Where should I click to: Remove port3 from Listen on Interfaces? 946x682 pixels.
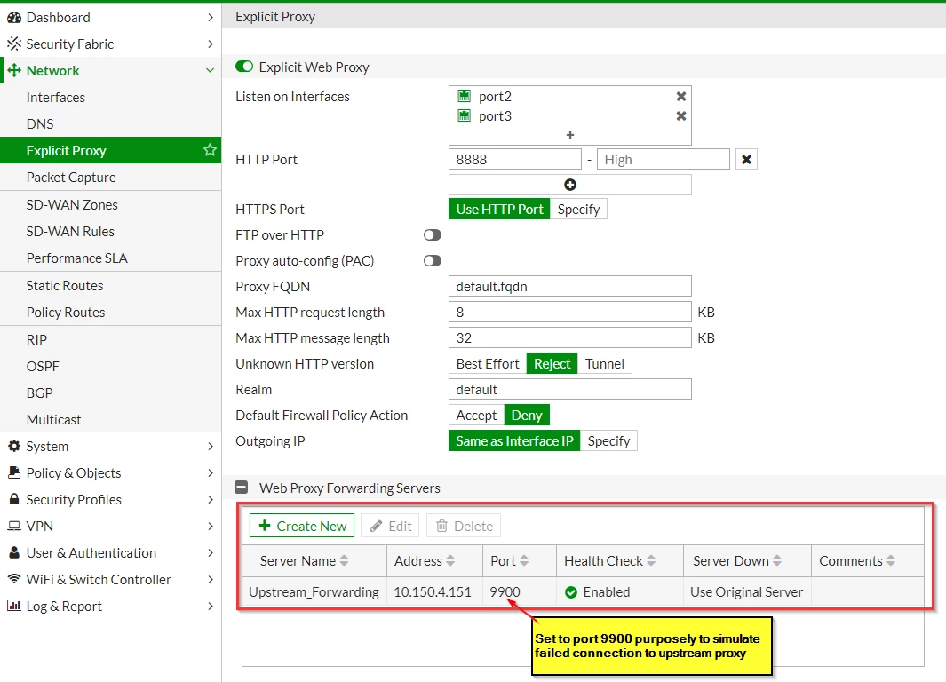point(681,115)
